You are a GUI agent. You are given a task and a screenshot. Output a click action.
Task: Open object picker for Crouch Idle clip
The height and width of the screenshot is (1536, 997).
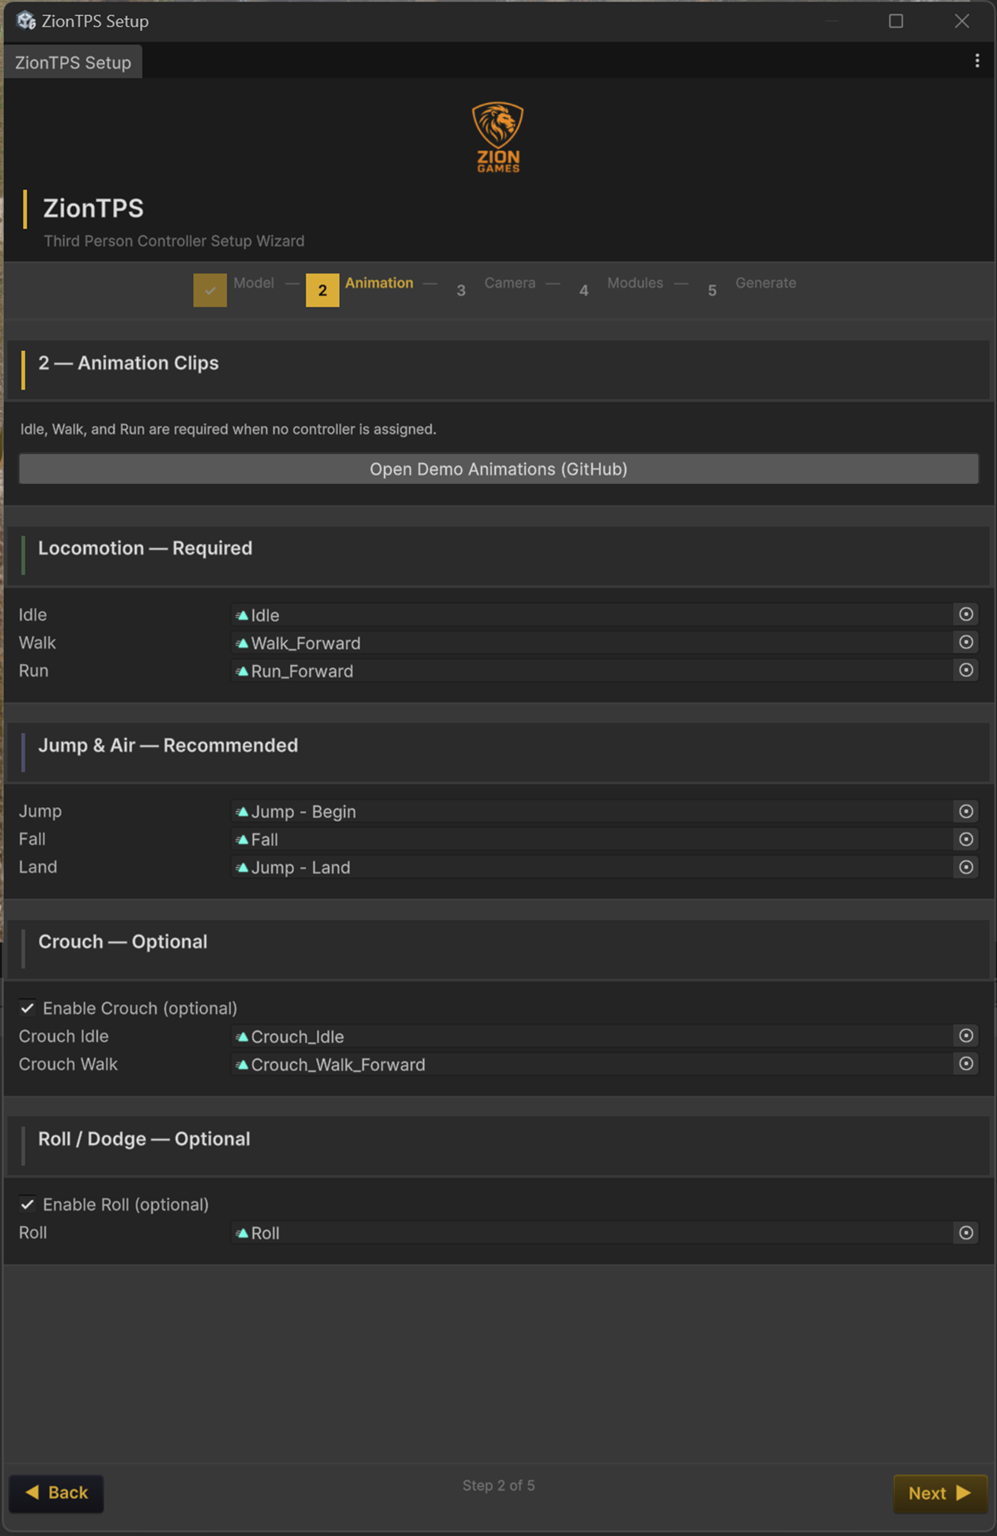coord(965,1036)
